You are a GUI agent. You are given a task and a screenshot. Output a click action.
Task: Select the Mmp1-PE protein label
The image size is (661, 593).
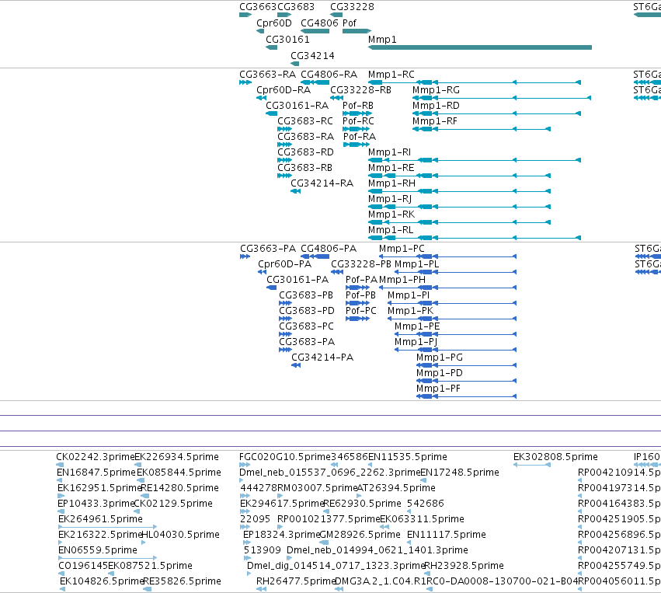[417, 327]
